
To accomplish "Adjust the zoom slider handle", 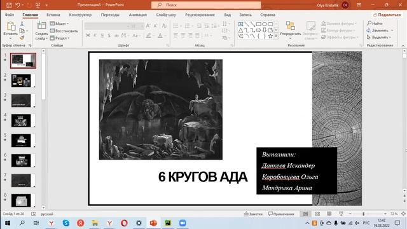I will 363,214.
